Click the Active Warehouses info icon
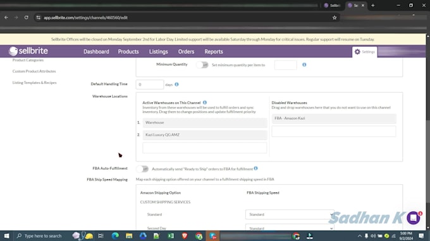Screen dimensions: 430x241 205,103
